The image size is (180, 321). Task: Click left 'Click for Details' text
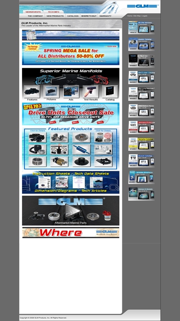point(38,130)
